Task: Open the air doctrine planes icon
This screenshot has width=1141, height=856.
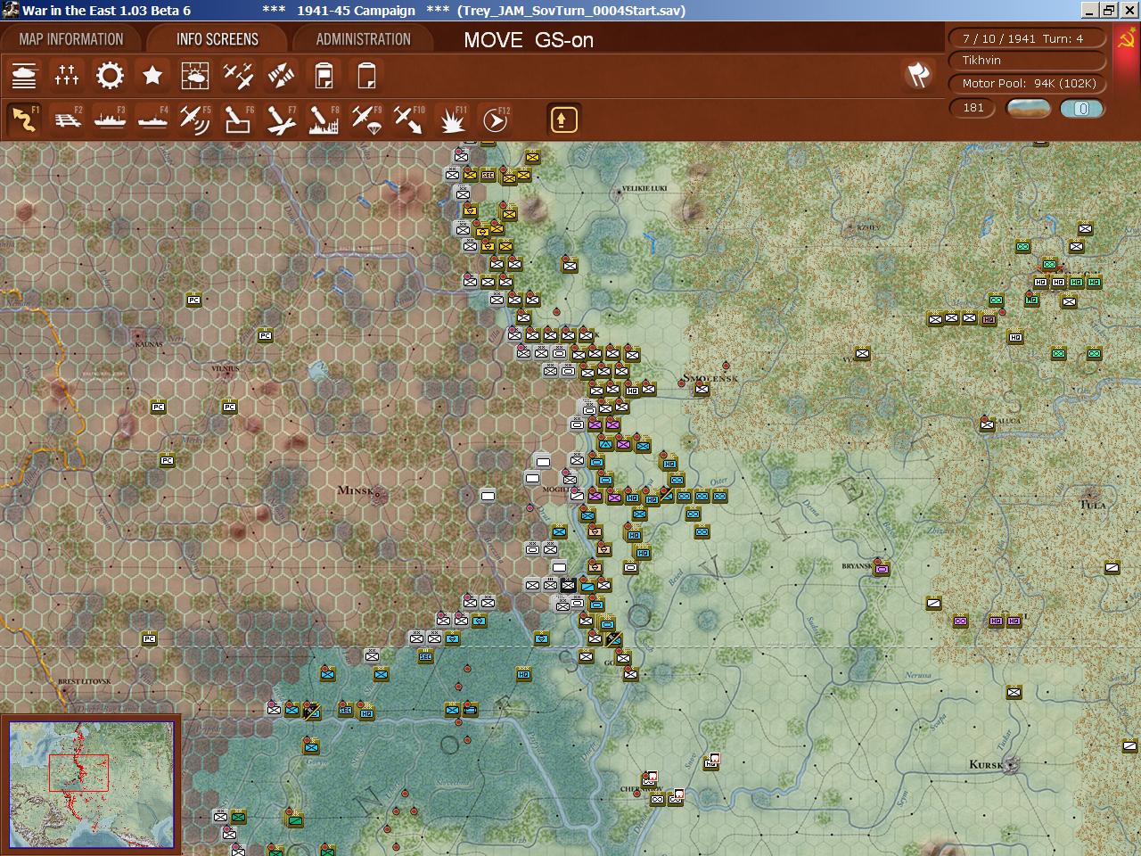Action: click(x=238, y=76)
